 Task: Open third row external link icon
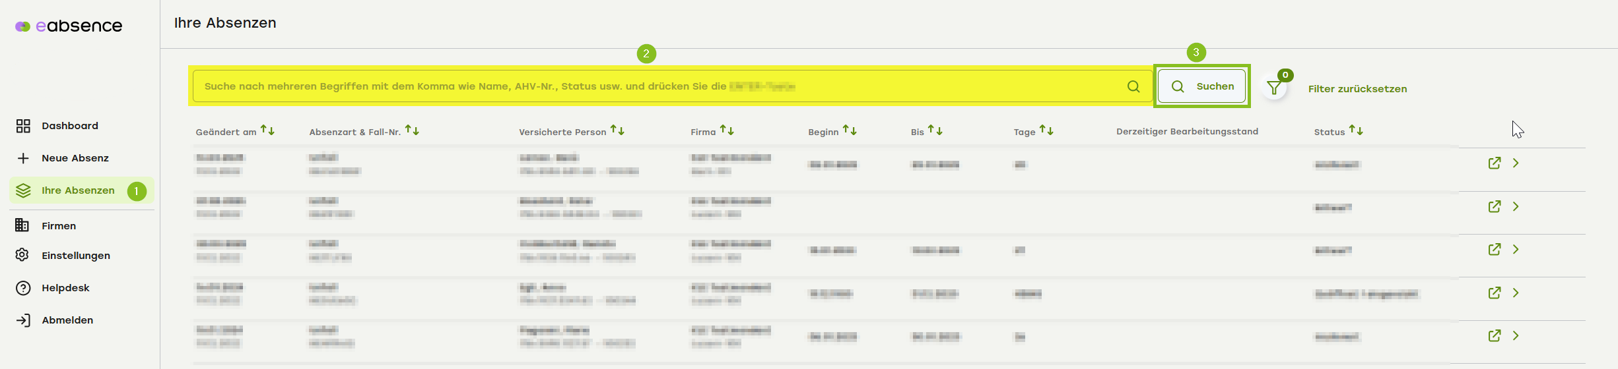point(1494,250)
